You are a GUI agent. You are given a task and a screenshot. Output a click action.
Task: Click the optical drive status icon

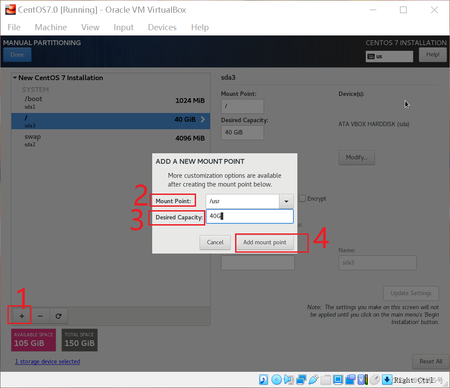277,379
